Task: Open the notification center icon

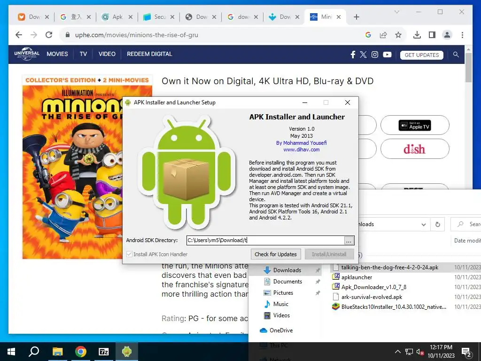Action: 466,352
